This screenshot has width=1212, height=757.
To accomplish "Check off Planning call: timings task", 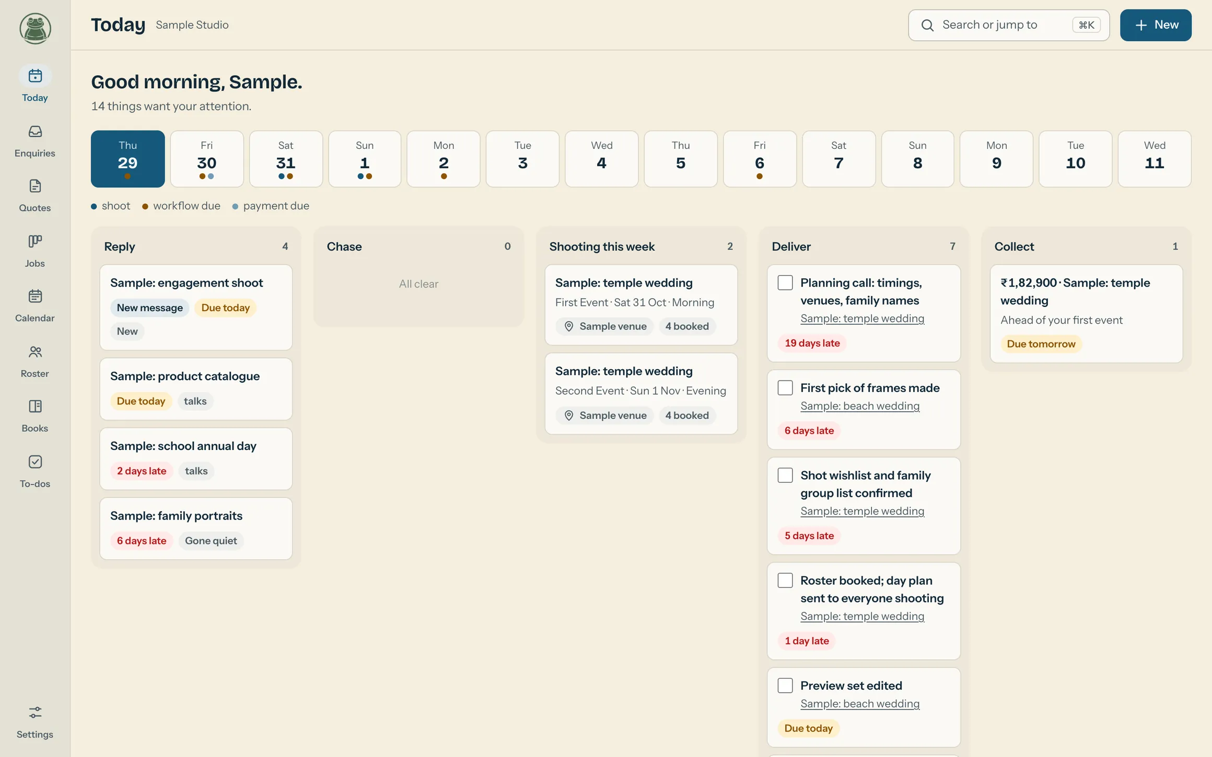I will click(785, 282).
